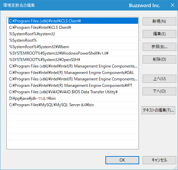Click the first empty row below MySQL
Viewport: 178px width, 170px height.
pyautogui.click(x=73, y=111)
